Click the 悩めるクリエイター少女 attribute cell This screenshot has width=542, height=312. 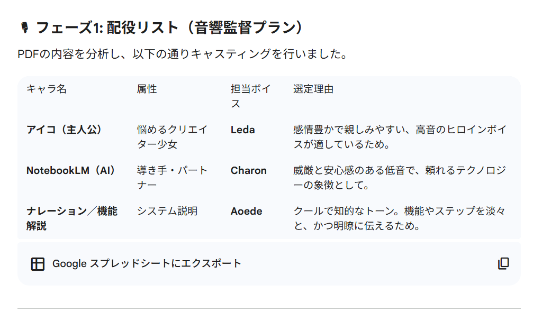(x=172, y=136)
